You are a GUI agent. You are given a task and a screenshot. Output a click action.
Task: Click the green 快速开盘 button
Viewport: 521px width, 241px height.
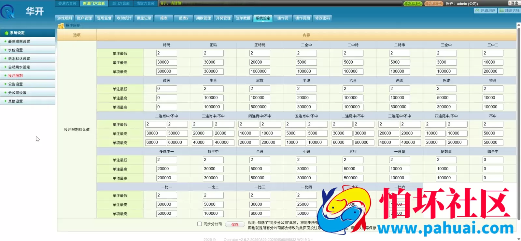point(413,4)
